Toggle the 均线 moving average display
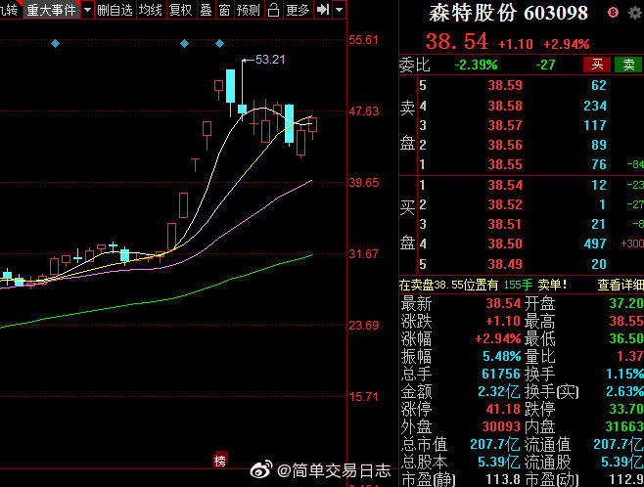The height and width of the screenshot is (487, 644). [x=150, y=10]
